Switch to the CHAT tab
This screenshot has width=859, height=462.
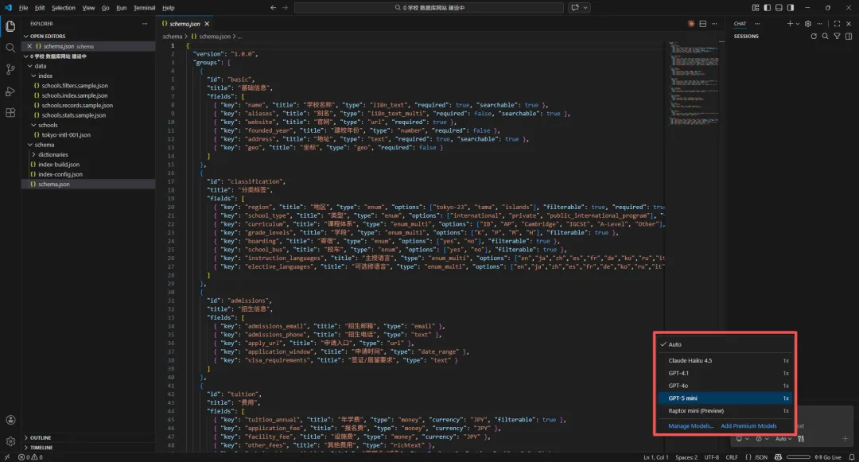pos(740,24)
